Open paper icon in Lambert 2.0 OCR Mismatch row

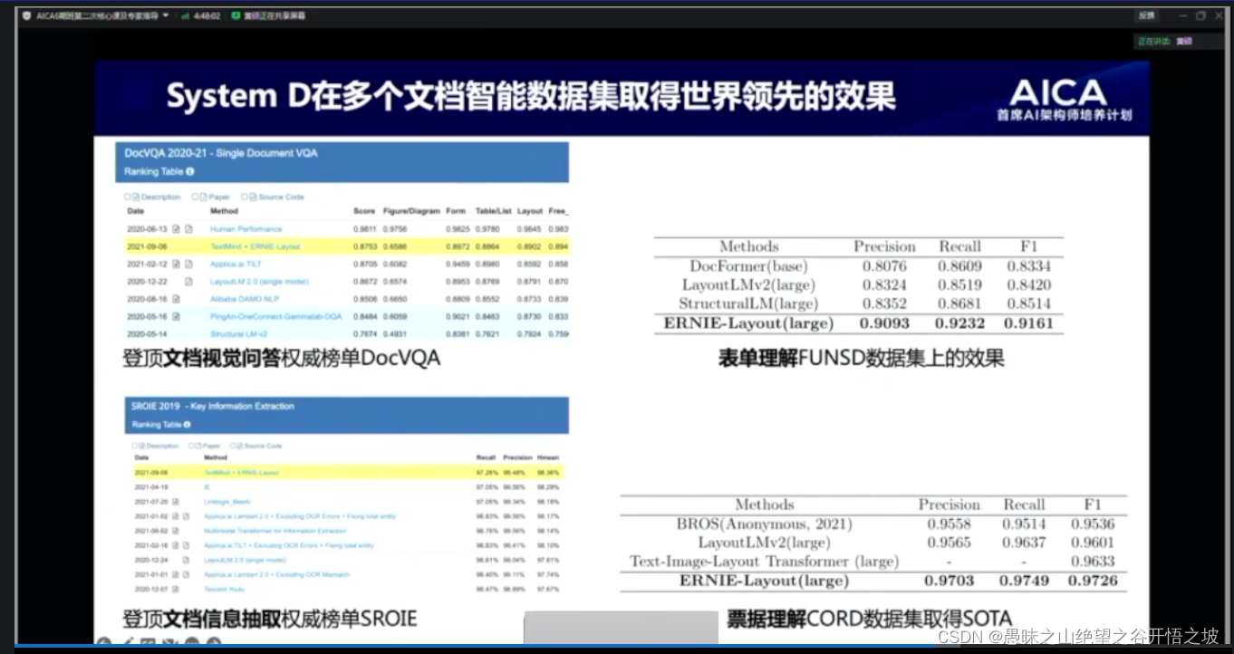tap(184, 575)
